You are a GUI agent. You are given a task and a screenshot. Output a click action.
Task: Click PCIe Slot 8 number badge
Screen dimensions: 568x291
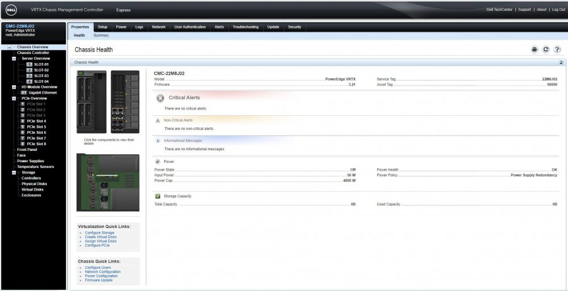click(x=23, y=144)
